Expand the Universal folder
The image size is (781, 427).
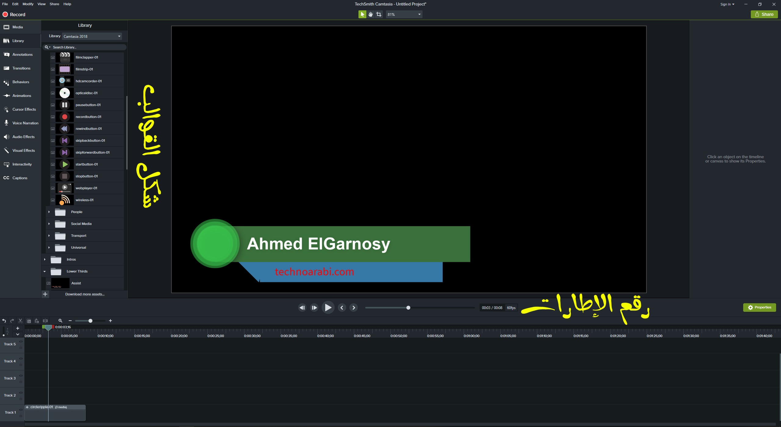[49, 247]
